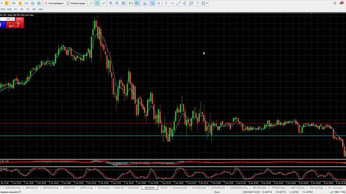
Task: Click the Terminal panel icon
Action: pyautogui.click(x=39, y=3)
